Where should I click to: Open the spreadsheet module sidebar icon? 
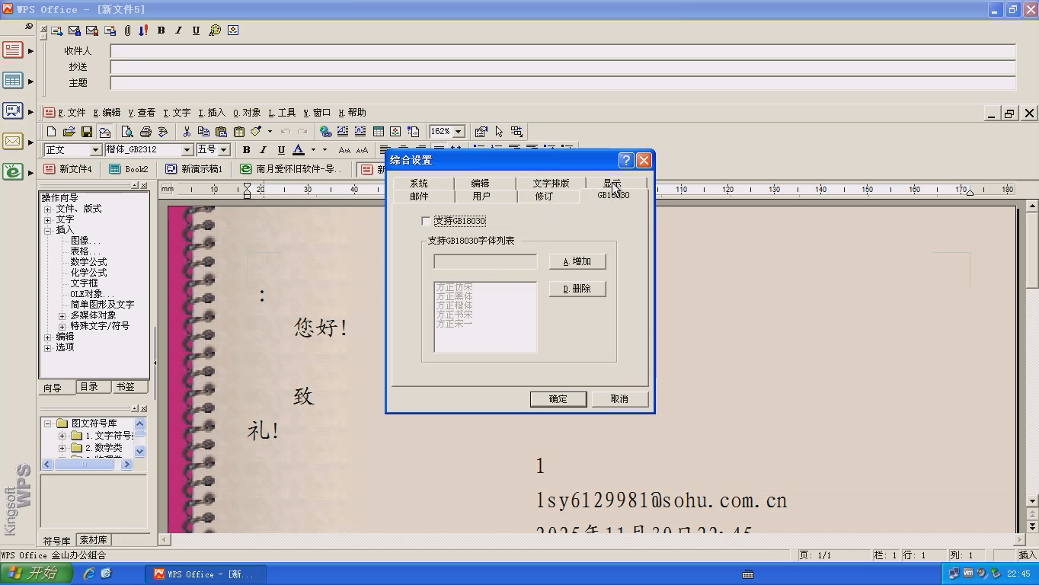click(x=13, y=81)
